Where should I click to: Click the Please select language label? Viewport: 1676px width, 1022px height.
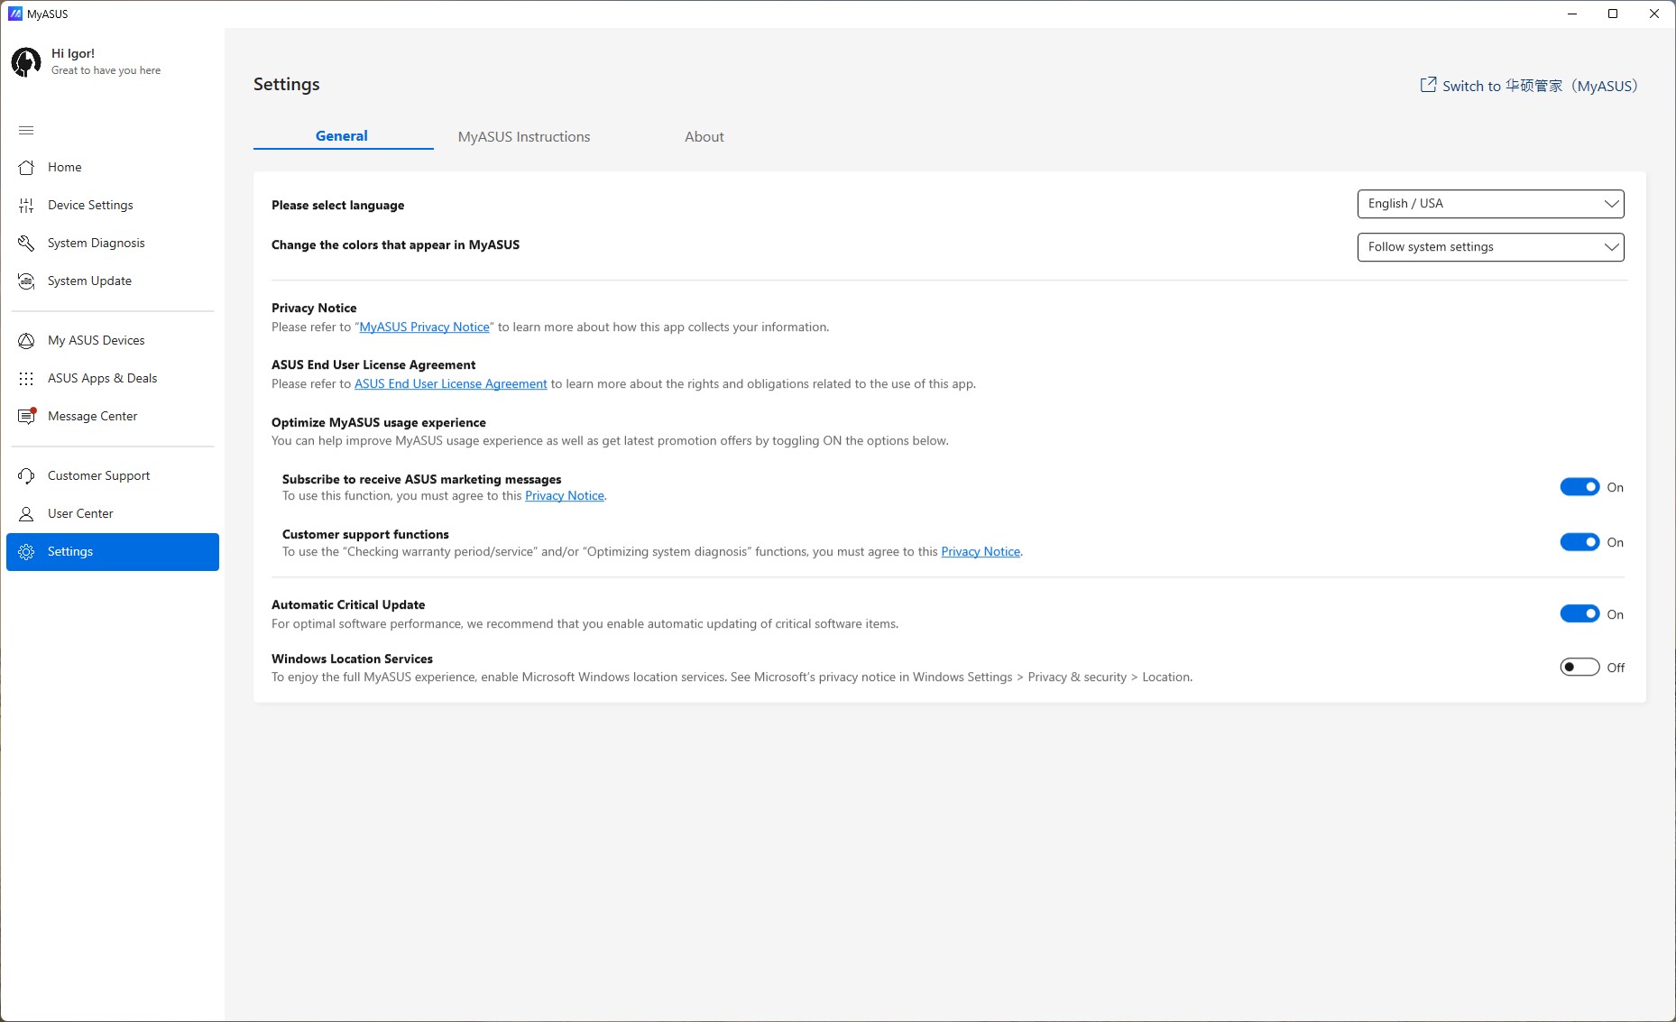pos(337,206)
